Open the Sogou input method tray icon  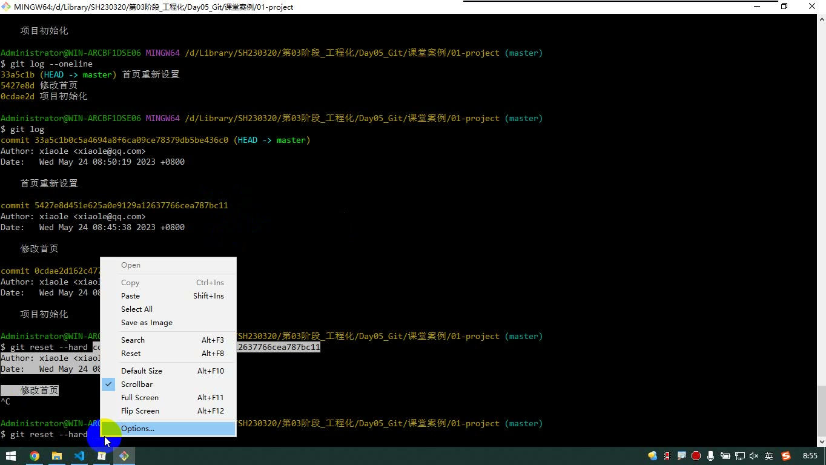point(786,456)
